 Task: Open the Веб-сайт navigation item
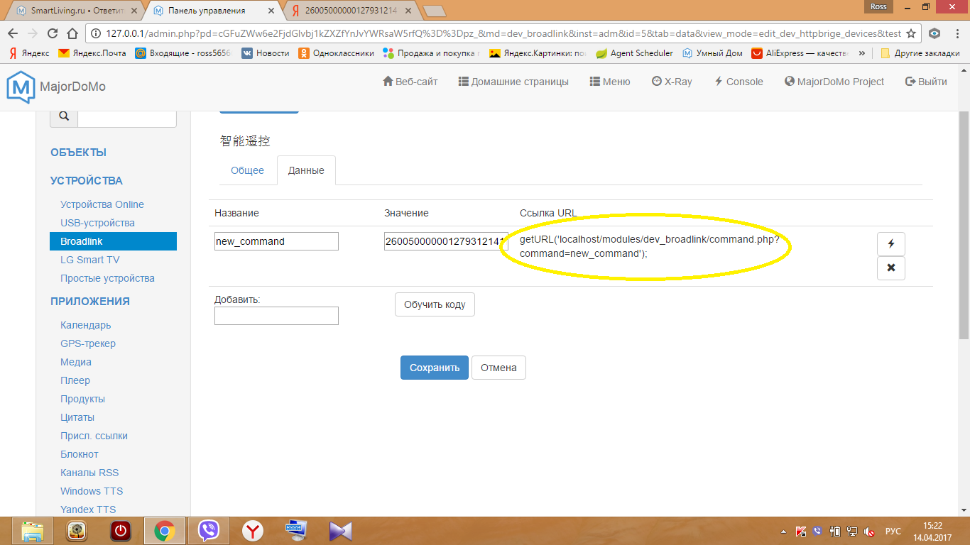[410, 82]
